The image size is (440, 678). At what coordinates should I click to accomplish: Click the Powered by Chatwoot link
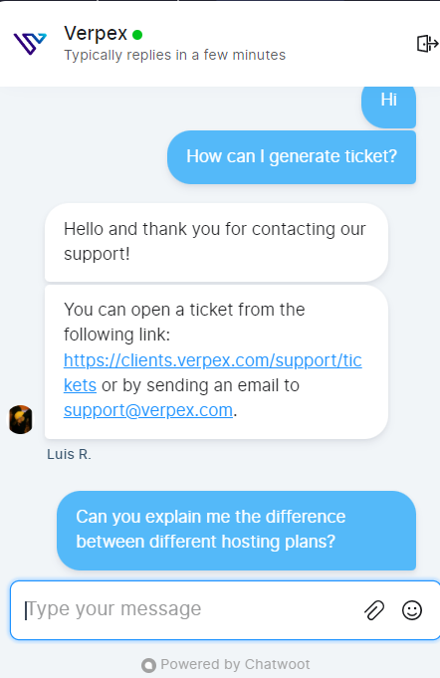click(226, 665)
